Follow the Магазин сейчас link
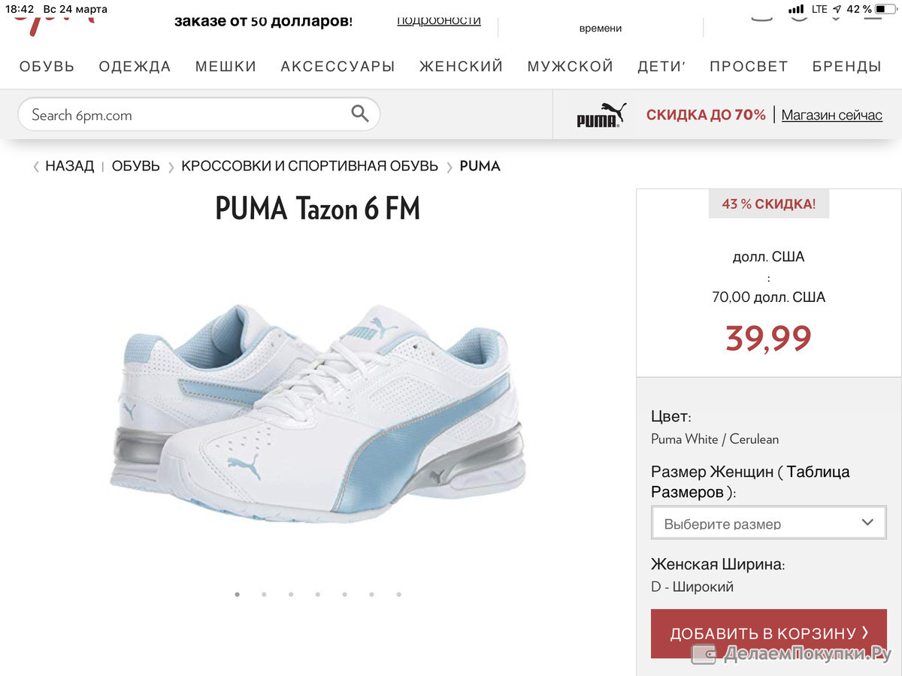The height and width of the screenshot is (676, 902). [832, 115]
